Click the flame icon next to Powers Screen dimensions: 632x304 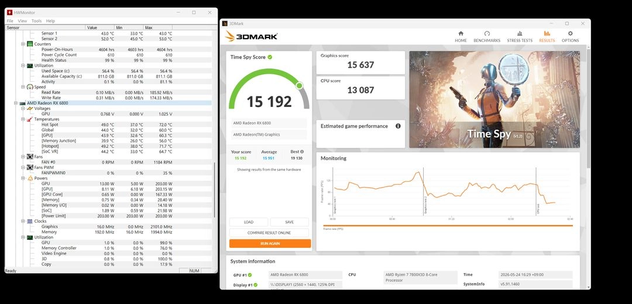click(30, 178)
